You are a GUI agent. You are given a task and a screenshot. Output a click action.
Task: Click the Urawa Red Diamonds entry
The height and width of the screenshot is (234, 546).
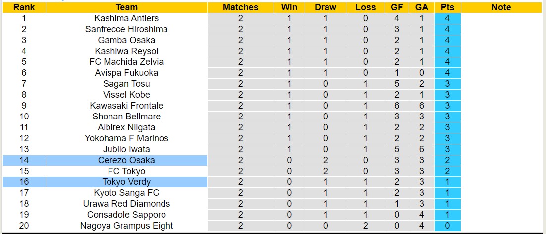pos(126,204)
